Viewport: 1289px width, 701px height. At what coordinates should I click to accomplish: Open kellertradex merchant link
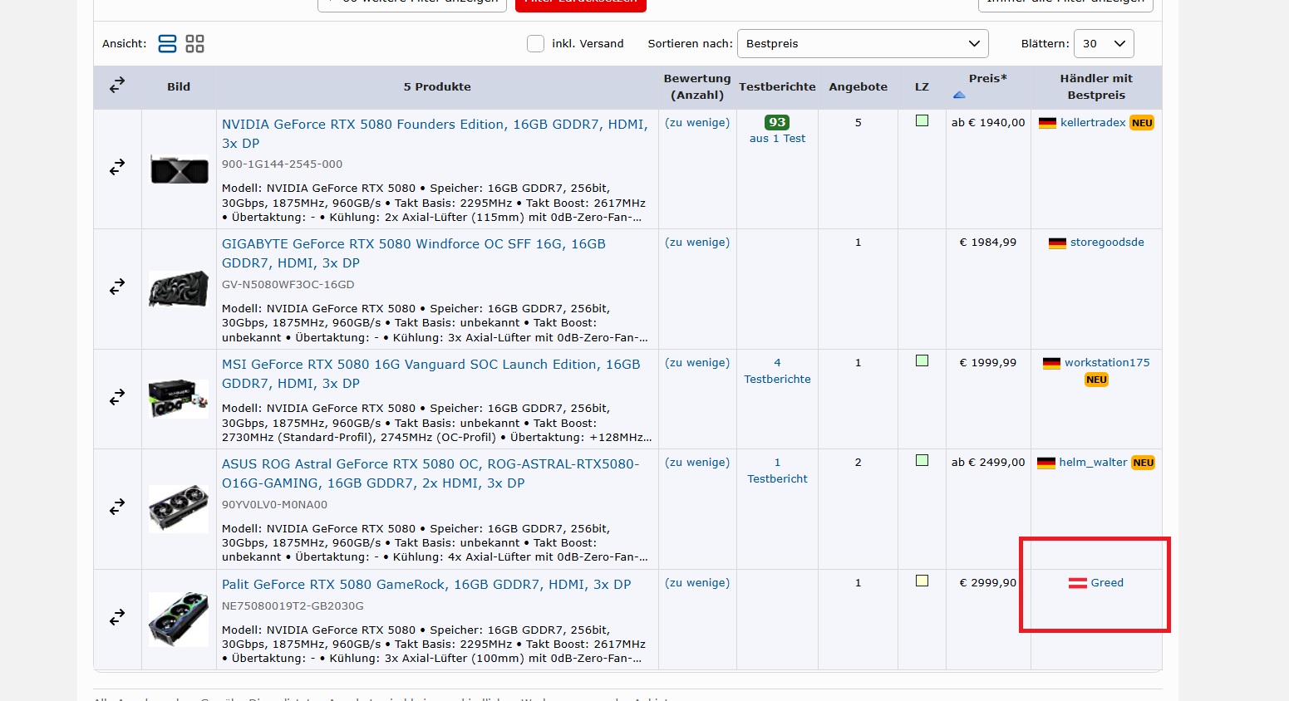tap(1093, 123)
